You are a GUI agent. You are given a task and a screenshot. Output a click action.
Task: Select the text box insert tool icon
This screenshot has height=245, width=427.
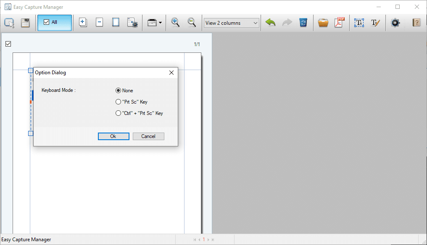[359, 23]
